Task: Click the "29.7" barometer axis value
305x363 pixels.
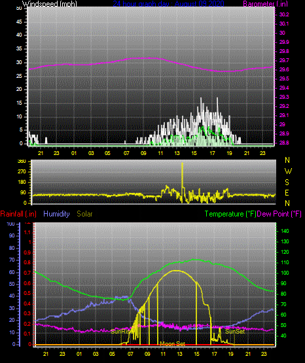Action: (x=284, y=60)
